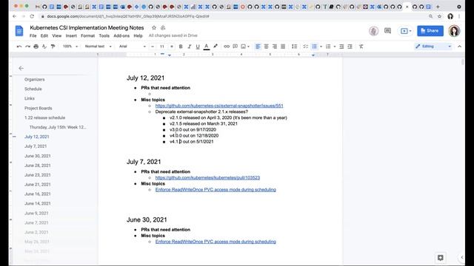The width and height of the screenshot is (474, 266).
Task: Open the zoom level dropdown
Action: click(x=70, y=47)
